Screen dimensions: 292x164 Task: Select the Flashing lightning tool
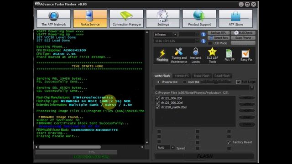(162, 55)
